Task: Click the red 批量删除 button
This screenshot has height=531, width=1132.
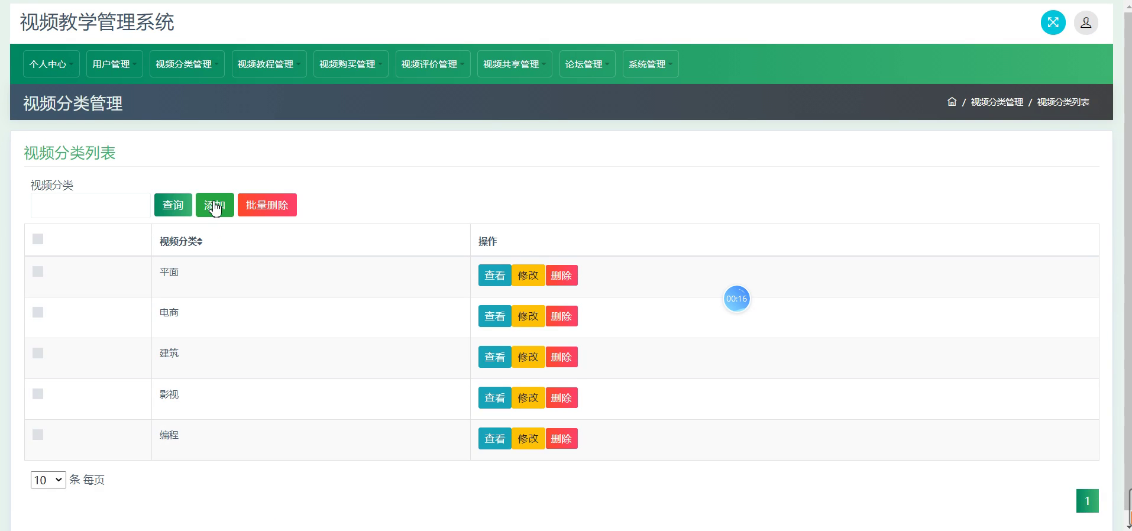Action: coord(267,205)
